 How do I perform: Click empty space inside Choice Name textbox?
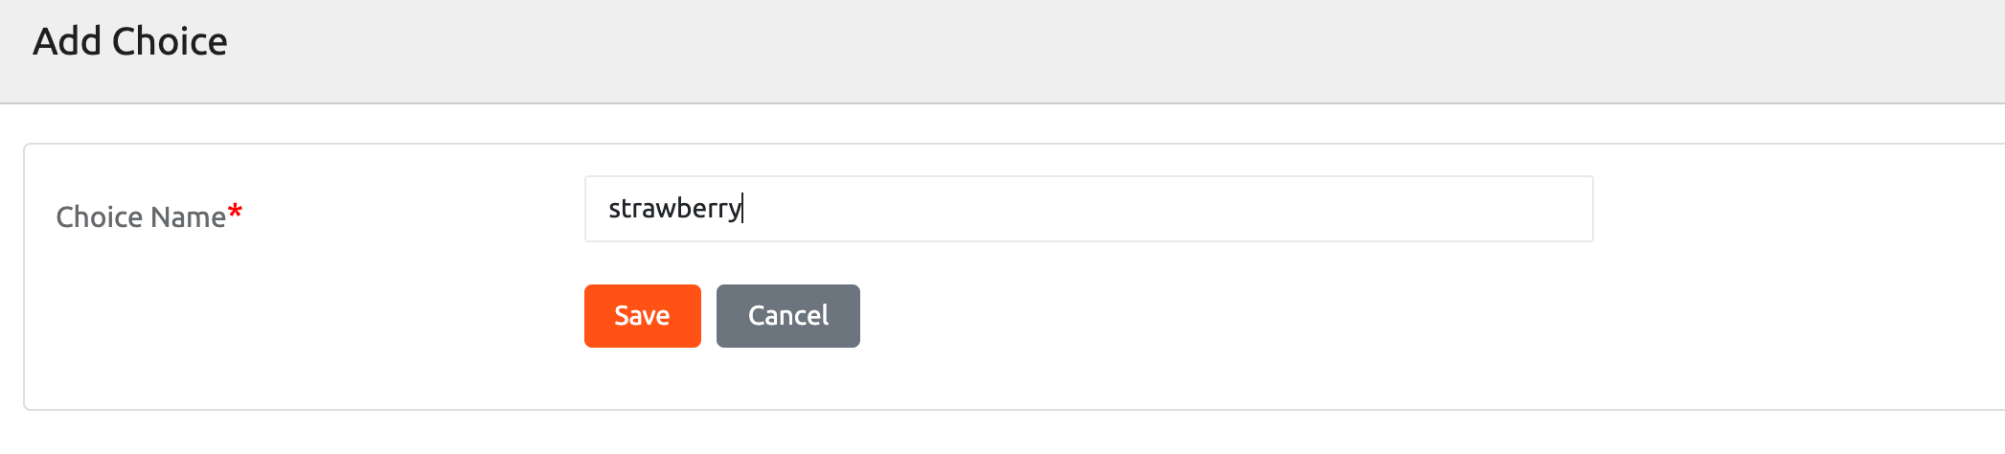click(x=1150, y=209)
